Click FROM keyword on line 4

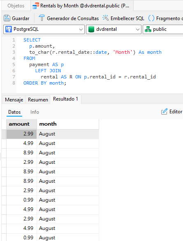pos(29,58)
